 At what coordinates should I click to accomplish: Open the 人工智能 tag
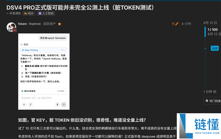click(46, 13)
